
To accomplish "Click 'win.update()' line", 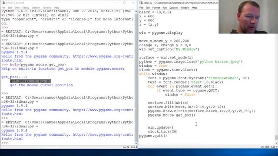I will pyautogui.click(x=161, y=127).
